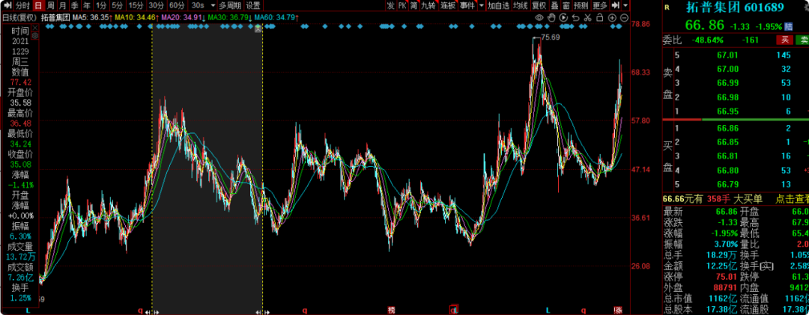
Task: Select the 60分 period tab
Action: point(177,5)
